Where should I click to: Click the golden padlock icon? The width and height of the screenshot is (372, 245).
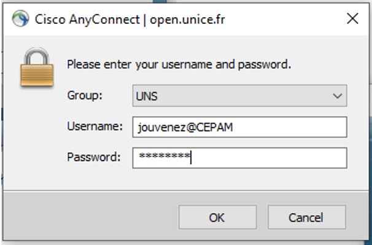tap(37, 67)
